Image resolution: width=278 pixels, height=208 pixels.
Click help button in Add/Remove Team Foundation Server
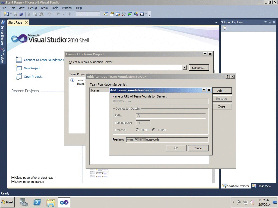[x=228, y=76]
